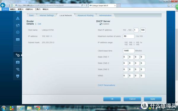The width and height of the screenshot is (178, 111).
Task: Switch to the Advanced Routing tab
Action: pos(85,15)
